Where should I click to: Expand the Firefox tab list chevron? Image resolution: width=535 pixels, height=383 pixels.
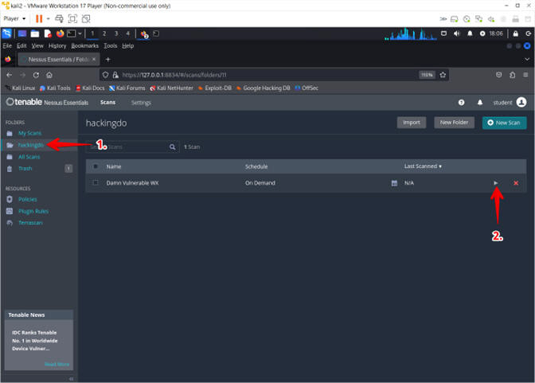point(527,60)
